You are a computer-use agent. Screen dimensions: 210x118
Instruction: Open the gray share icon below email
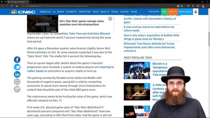coord(17,89)
